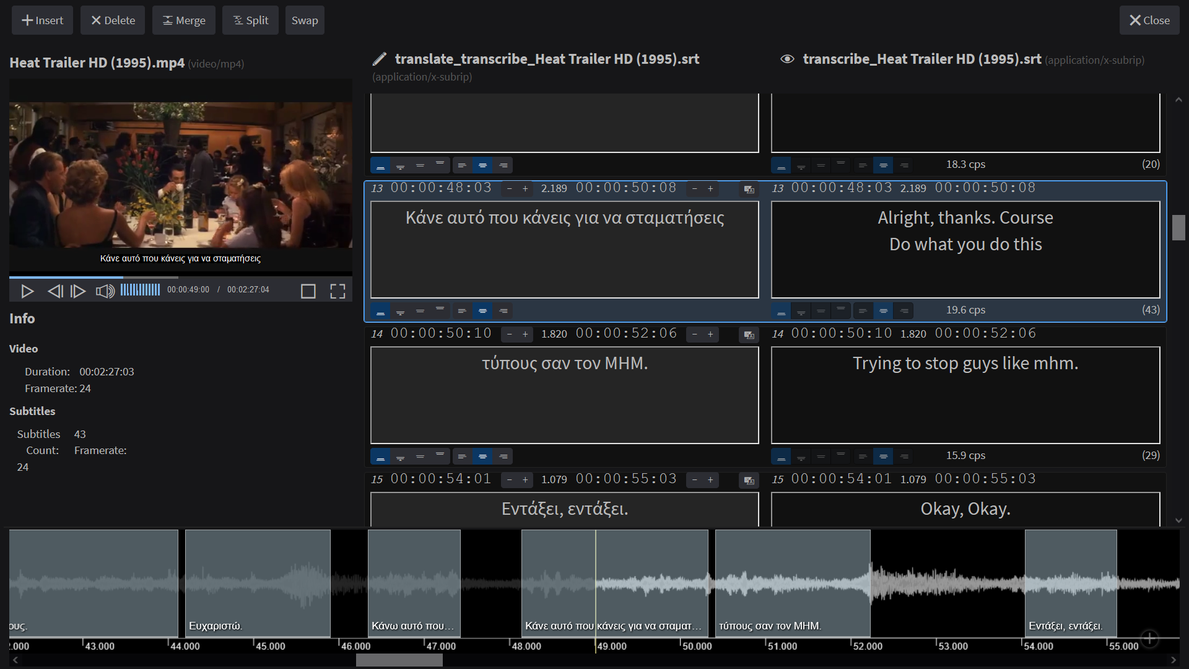Select 'Ευχαριστώ.' block in waveform timeline
1189x669 pixels.
[258, 583]
